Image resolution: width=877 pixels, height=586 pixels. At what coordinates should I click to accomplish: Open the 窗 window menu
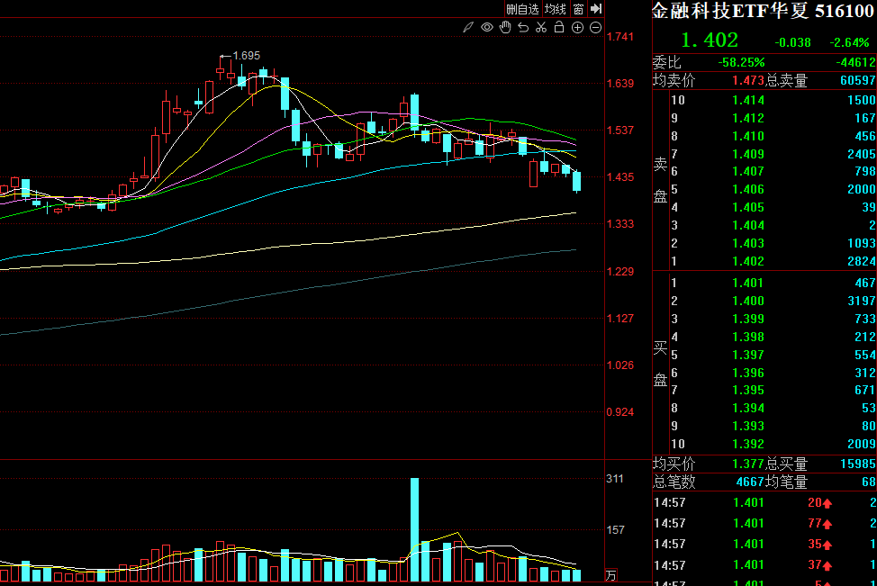578,9
